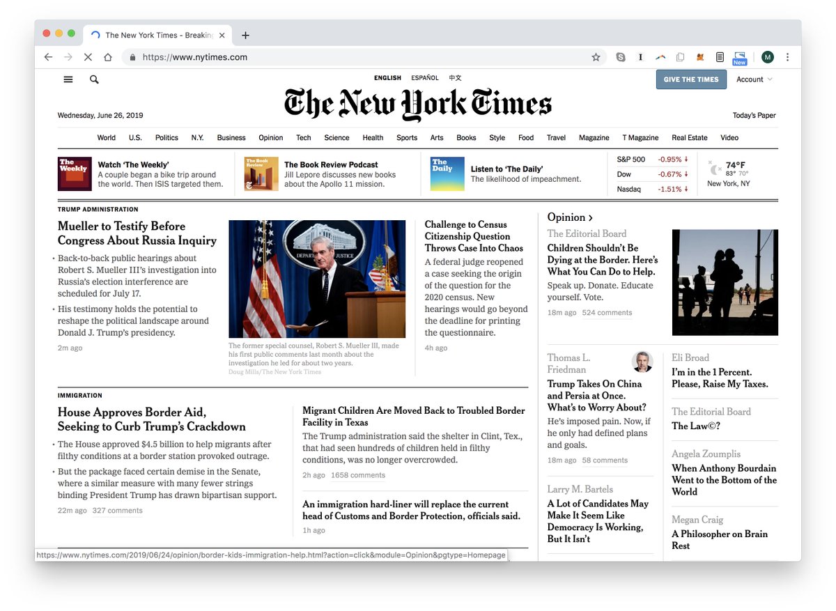Open the Mueller to Testify headline
The height and width of the screenshot is (611, 836).
[137, 233]
